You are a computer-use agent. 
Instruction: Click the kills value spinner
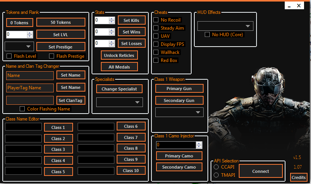pos(105,20)
